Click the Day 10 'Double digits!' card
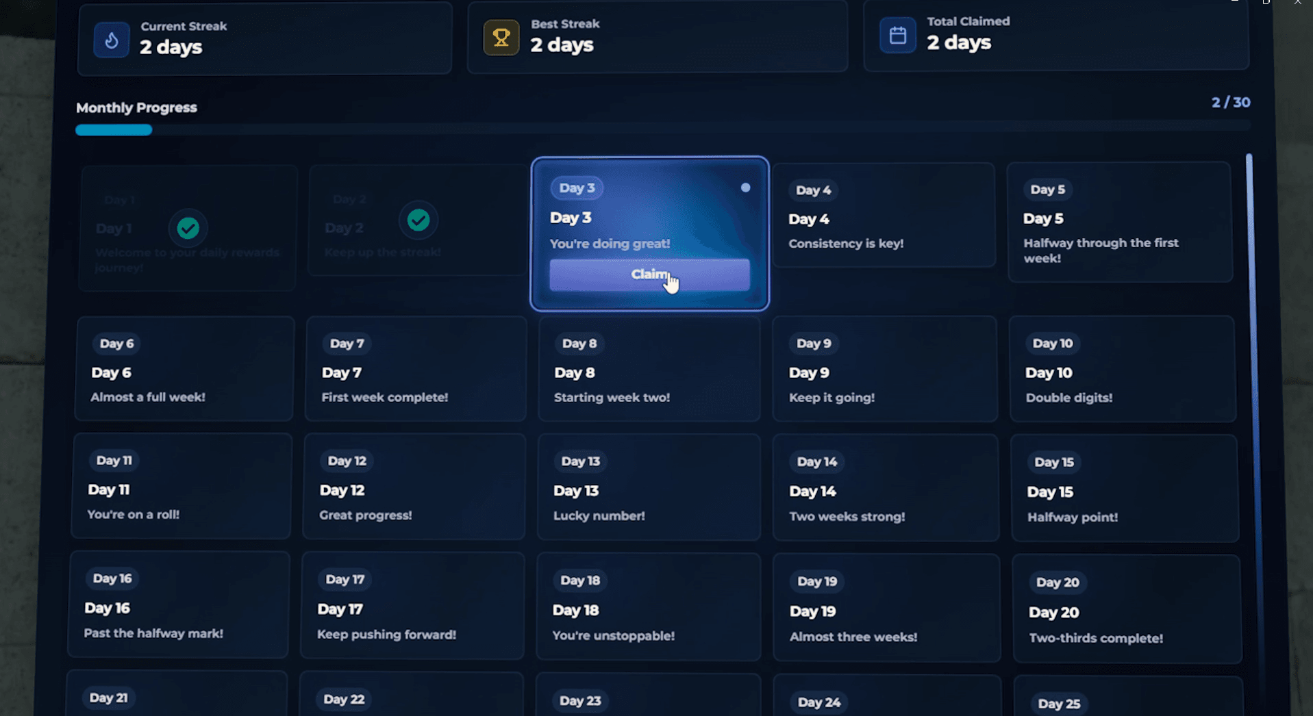 coord(1122,370)
